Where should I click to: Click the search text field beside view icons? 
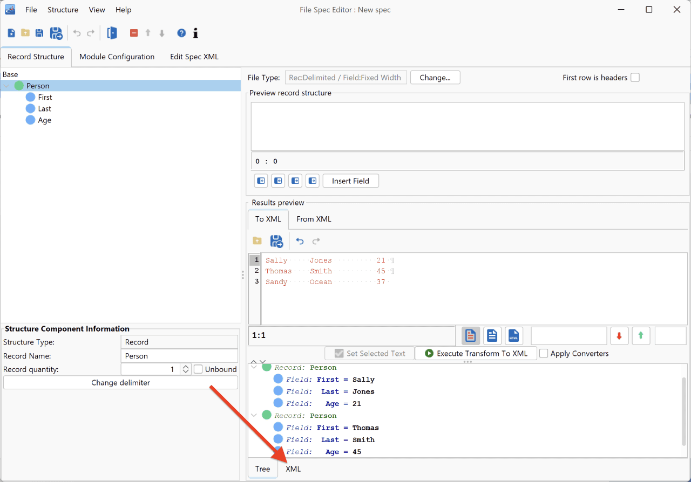pyautogui.click(x=569, y=336)
